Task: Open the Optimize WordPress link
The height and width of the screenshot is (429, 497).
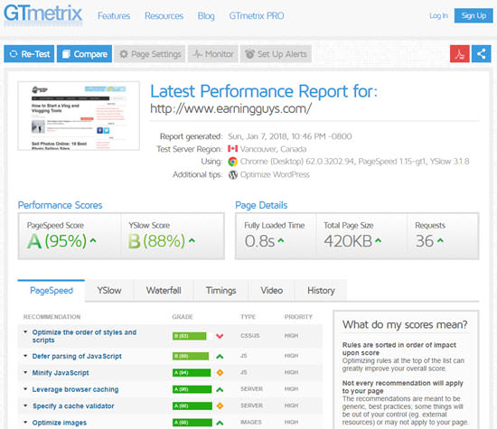Action: [x=275, y=174]
